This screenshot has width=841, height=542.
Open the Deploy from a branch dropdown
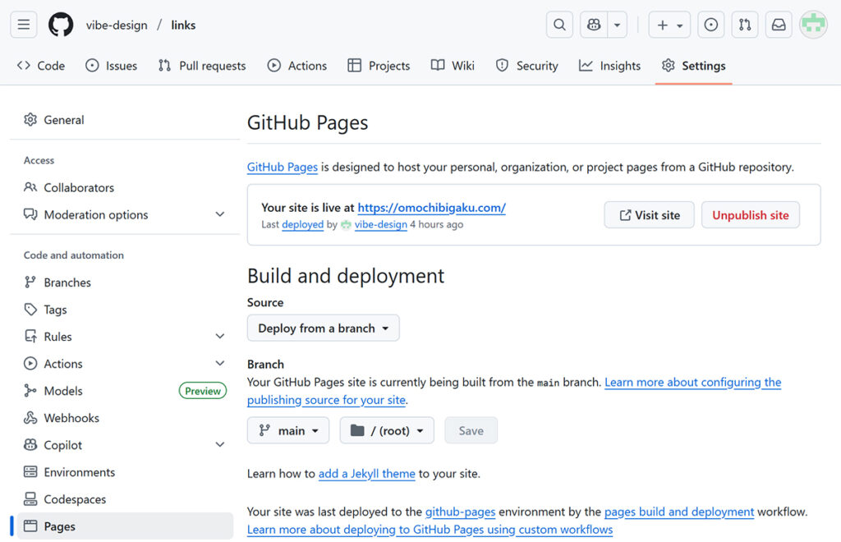pos(323,328)
